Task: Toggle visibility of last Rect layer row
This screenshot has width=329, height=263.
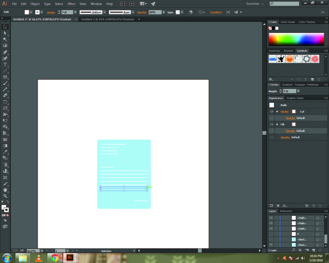Action: point(271,245)
